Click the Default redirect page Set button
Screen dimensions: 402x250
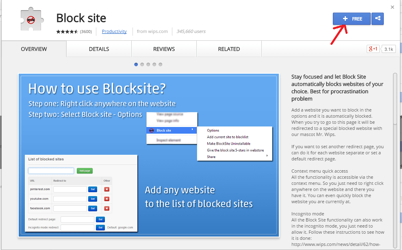tap(100, 219)
